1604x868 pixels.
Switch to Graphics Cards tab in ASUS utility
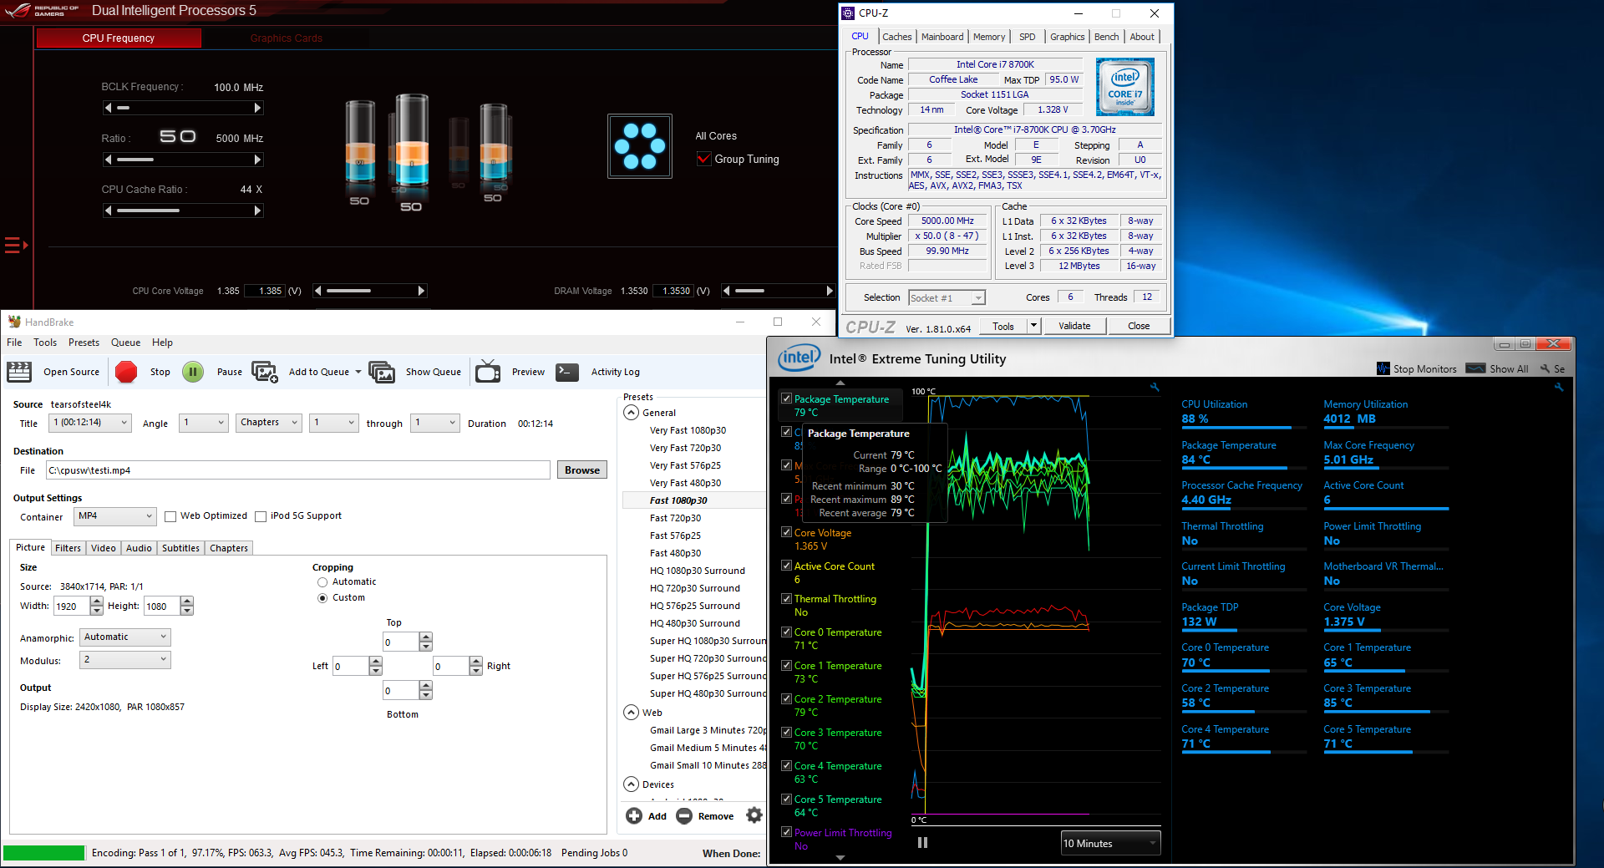(x=286, y=38)
